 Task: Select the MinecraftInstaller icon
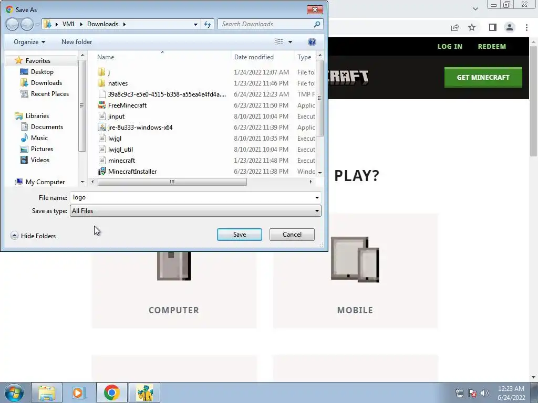click(101, 172)
